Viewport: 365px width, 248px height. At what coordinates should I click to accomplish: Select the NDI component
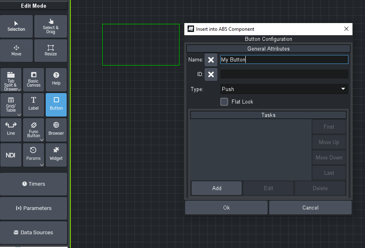11,155
